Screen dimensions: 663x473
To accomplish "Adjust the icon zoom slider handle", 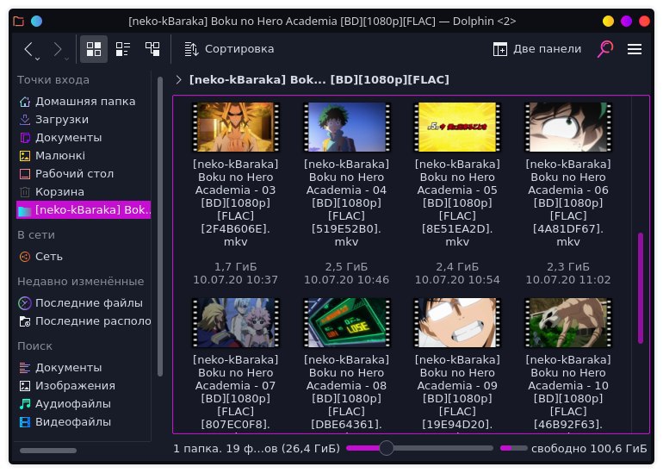I will click(386, 448).
